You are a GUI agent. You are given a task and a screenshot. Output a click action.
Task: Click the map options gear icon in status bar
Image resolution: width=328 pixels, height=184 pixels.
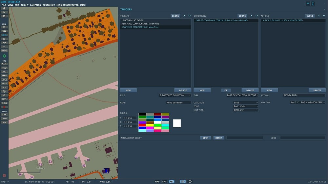190,182
